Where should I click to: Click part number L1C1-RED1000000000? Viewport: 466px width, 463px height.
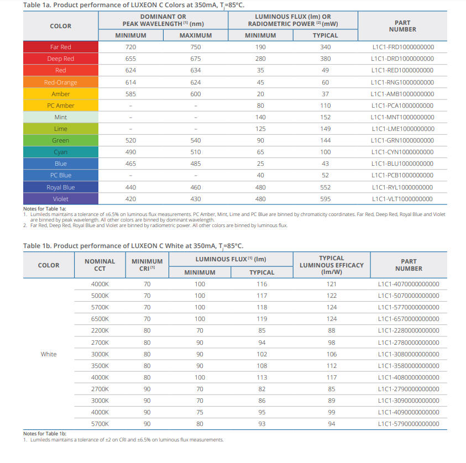click(x=402, y=70)
